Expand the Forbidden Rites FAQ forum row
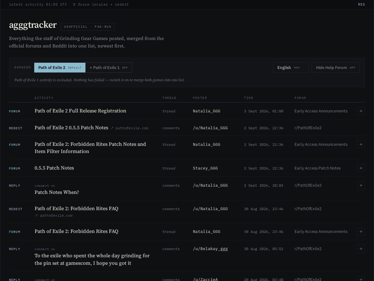This screenshot has width=374, height=281. pos(361,231)
